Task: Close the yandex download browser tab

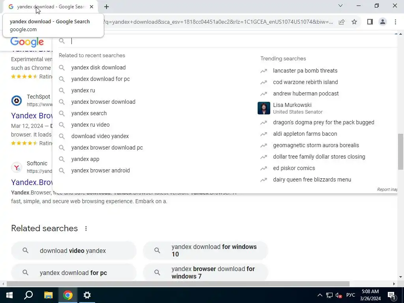Action: point(92,7)
